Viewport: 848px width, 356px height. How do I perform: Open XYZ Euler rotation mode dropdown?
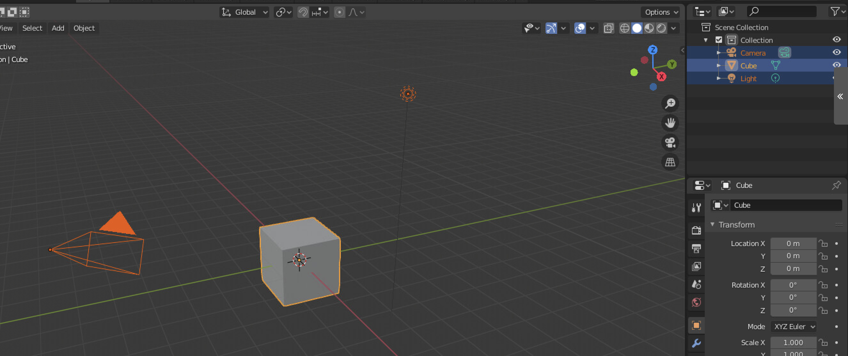[x=794, y=327]
